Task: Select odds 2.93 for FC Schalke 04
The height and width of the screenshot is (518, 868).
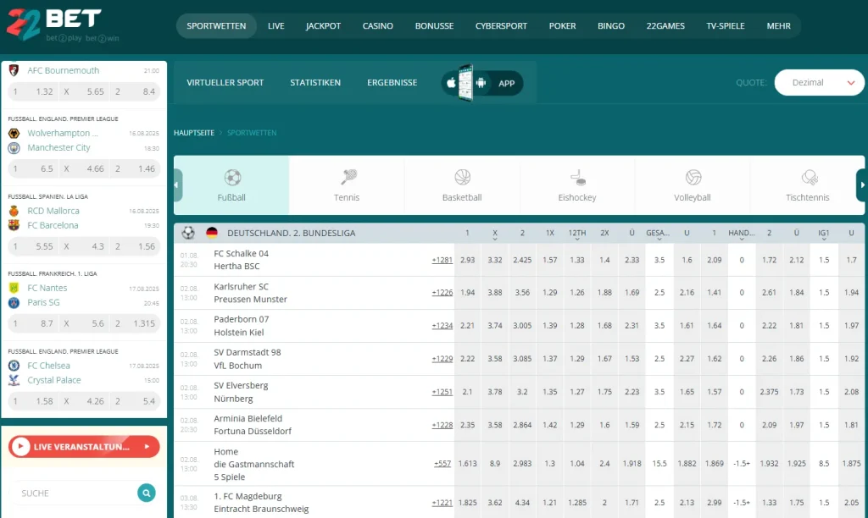Action: coord(468,260)
